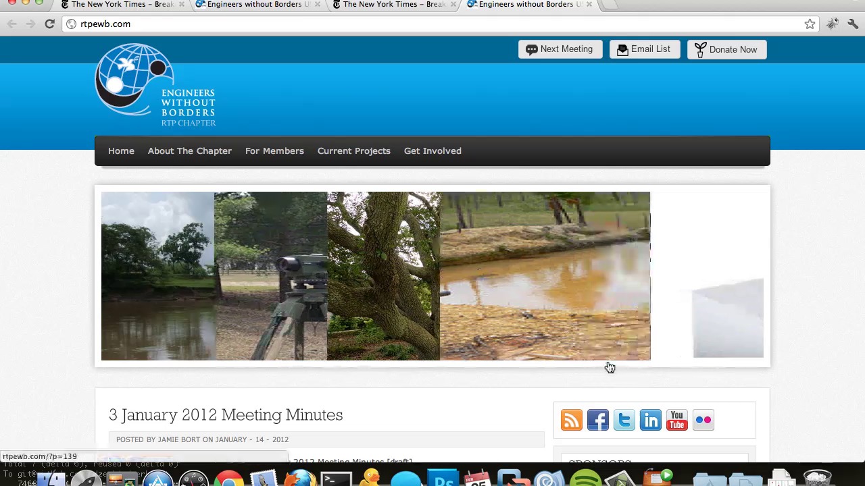Go forward with the browser forward arrow
The image size is (865, 486).
[x=30, y=24]
